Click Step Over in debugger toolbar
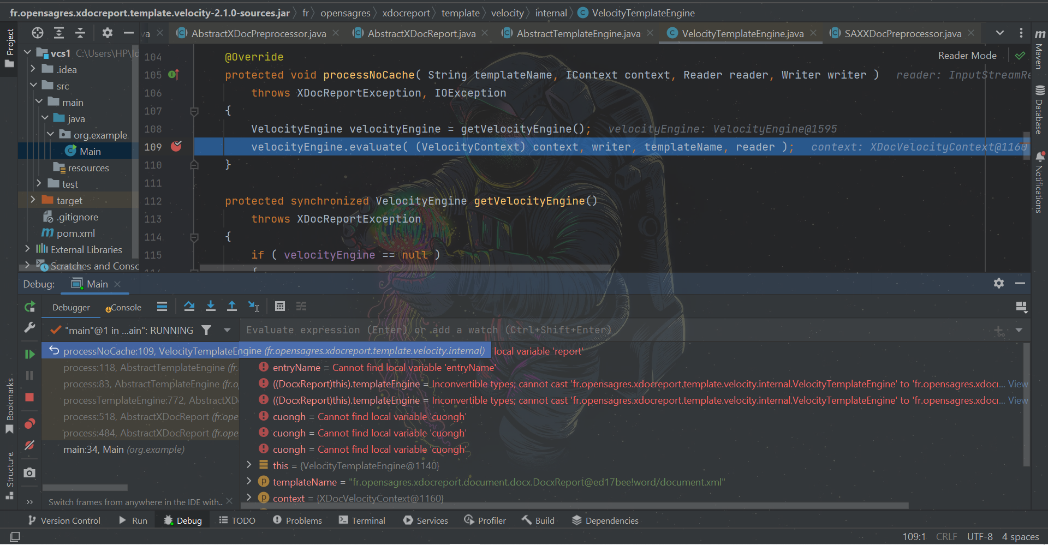This screenshot has width=1048, height=545. 189,307
